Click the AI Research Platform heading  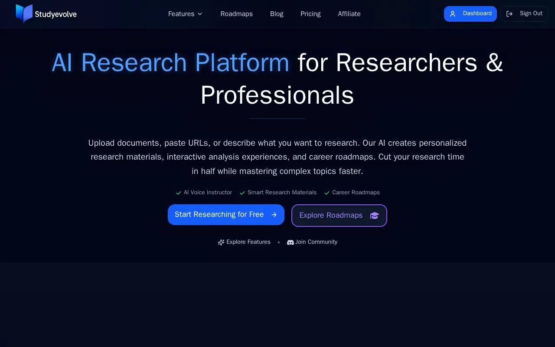point(170,62)
